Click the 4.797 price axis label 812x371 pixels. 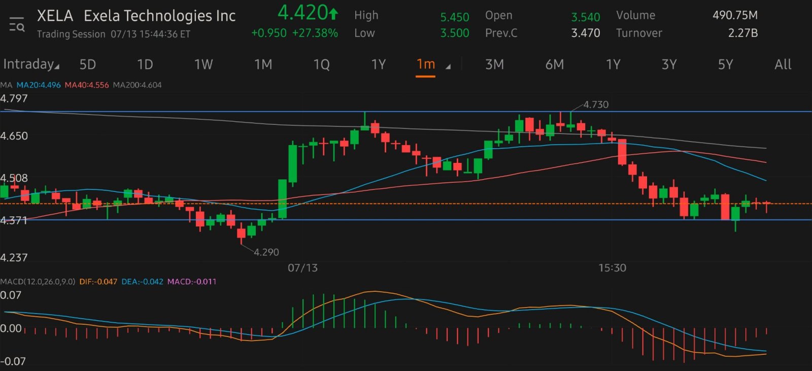[14, 98]
